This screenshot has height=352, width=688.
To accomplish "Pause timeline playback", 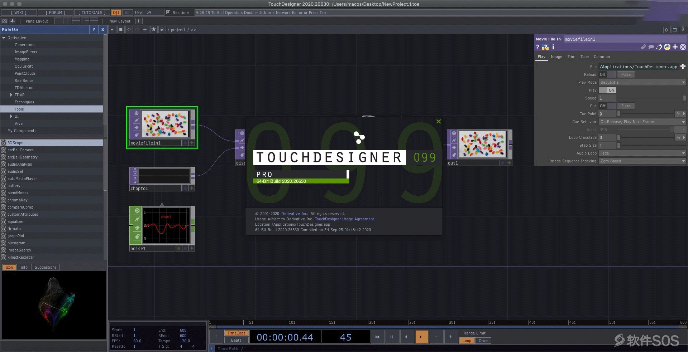I will [391, 337].
